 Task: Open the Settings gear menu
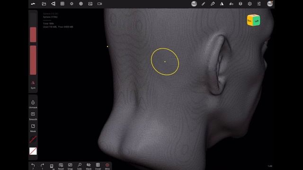[250, 4]
